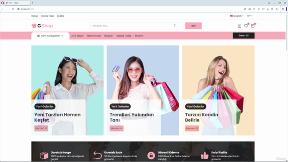Open the shopping cart icon
This screenshot has width=288, height=162.
click(x=253, y=26)
